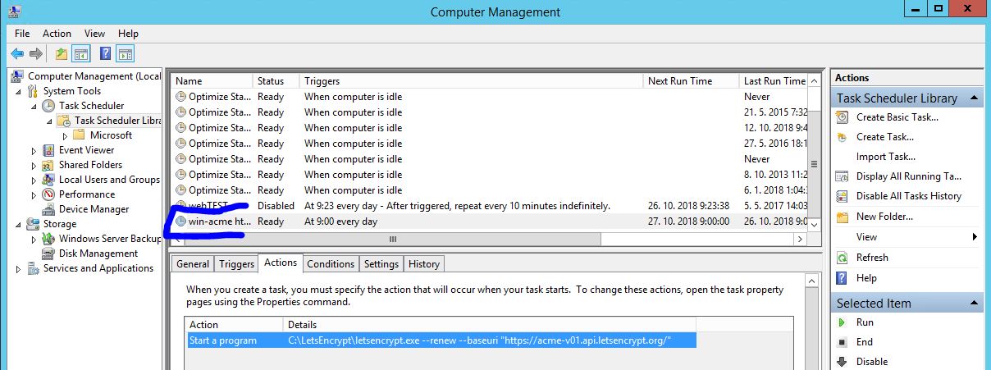This screenshot has height=370, width=991.
Task: Switch to the Settings tab
Action: pyautogui.click(x=381, y=264)
